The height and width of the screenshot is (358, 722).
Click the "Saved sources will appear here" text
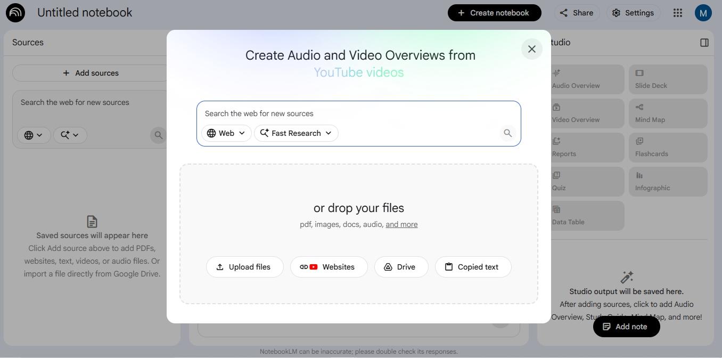(92, 235)
